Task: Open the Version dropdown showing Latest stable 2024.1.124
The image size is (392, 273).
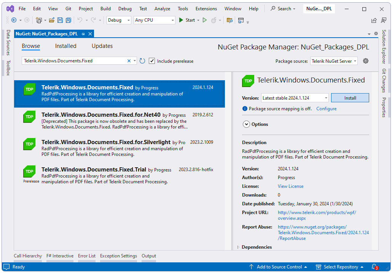Action: [x=295, y=98]
